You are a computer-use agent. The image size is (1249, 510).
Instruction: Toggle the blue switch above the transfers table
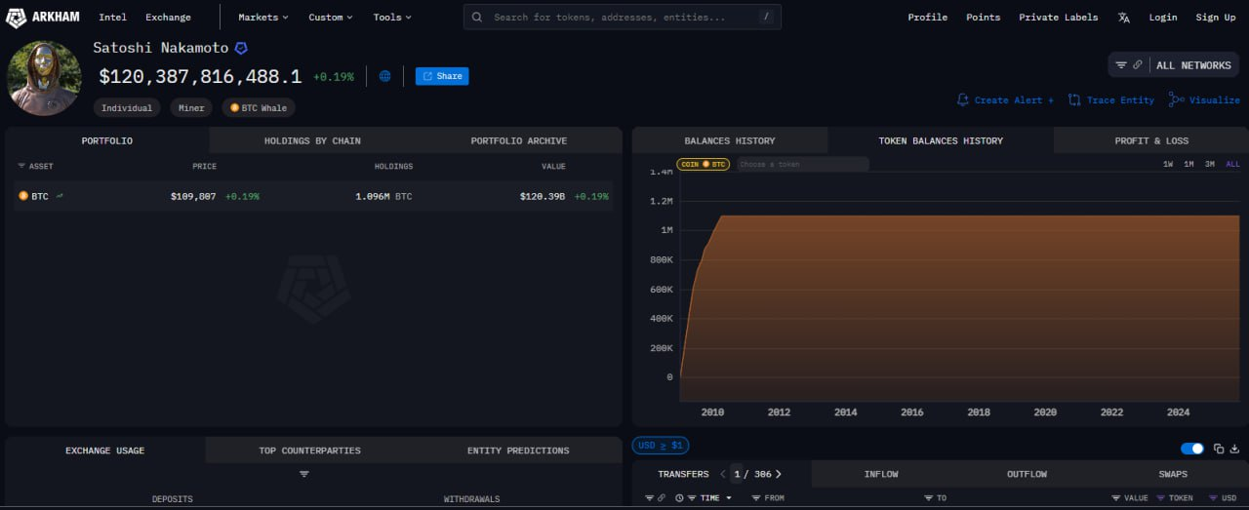tap(1191, 449)
